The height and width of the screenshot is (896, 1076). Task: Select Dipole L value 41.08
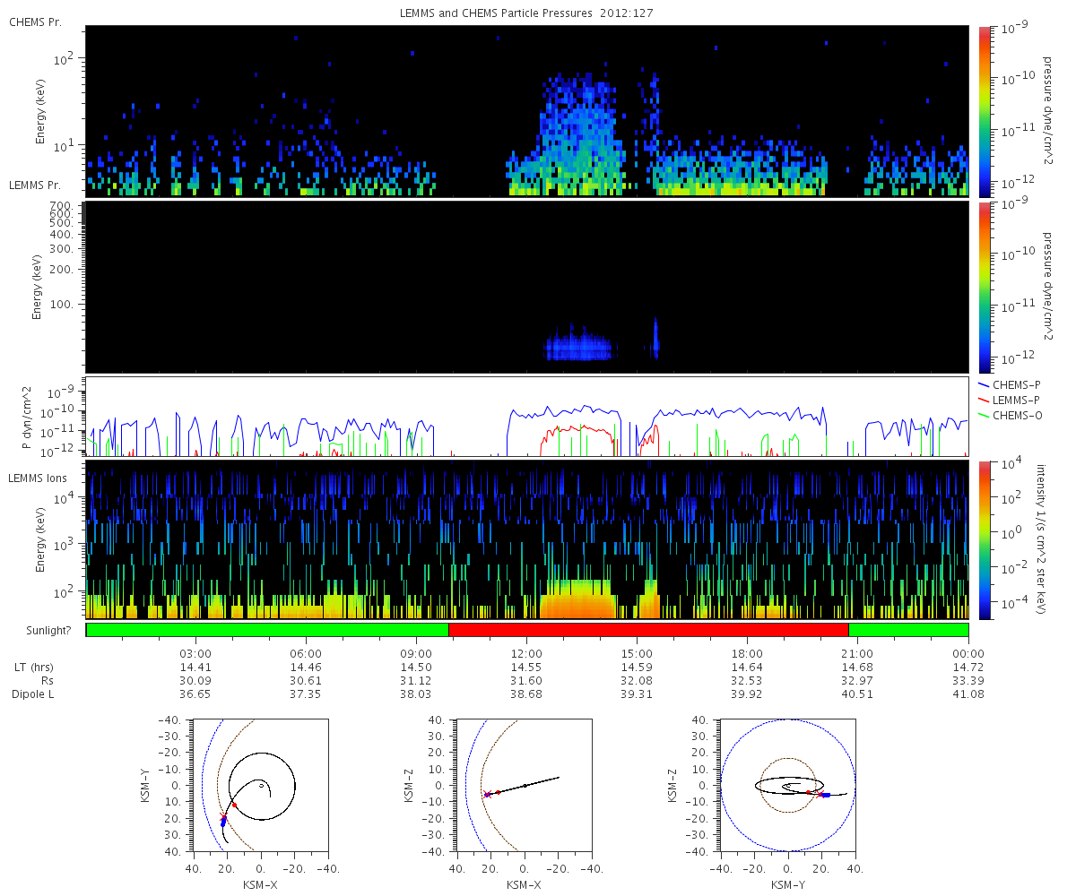(968, 694)
